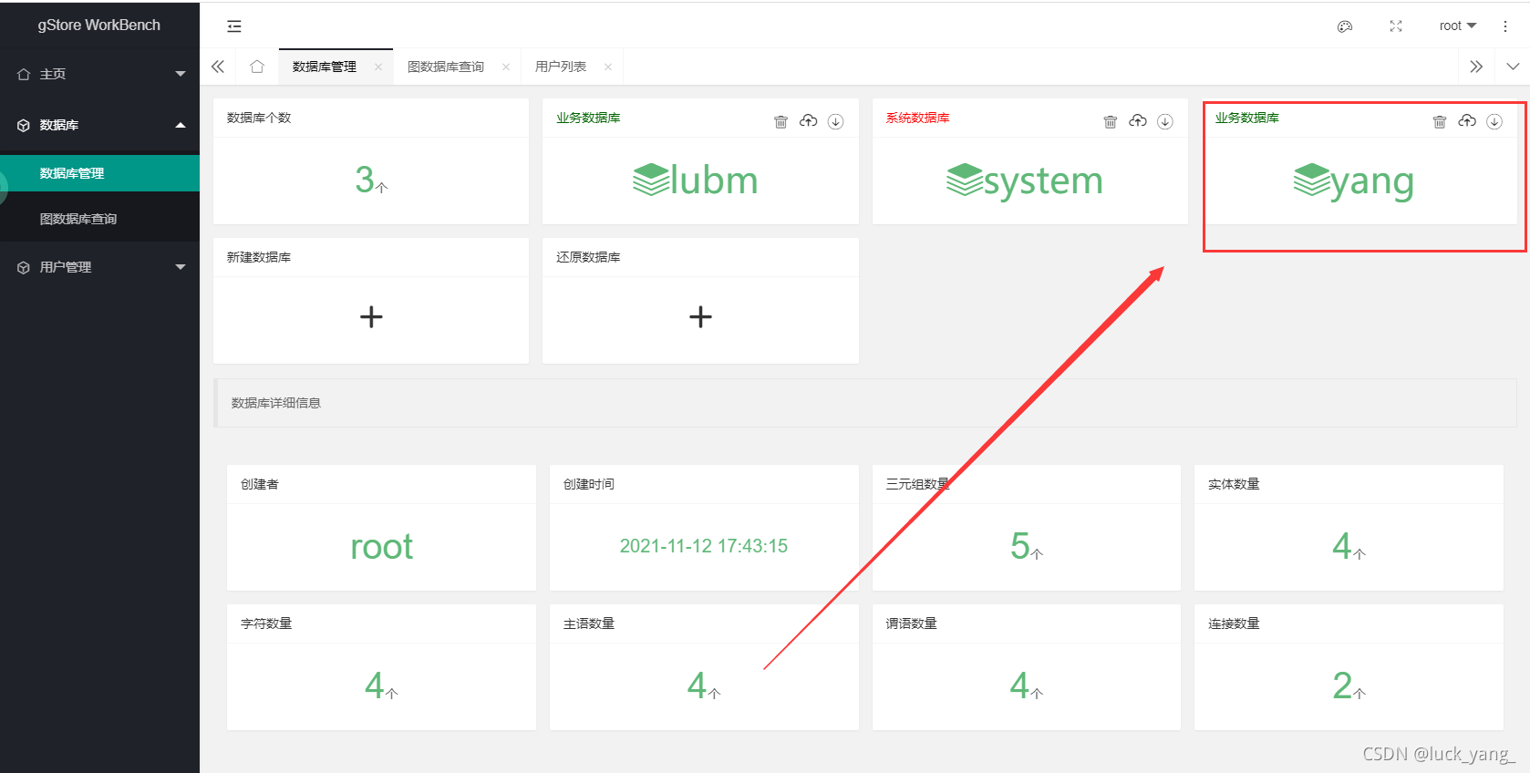
Task: Click the creator value root
Action: coord(382,547)
